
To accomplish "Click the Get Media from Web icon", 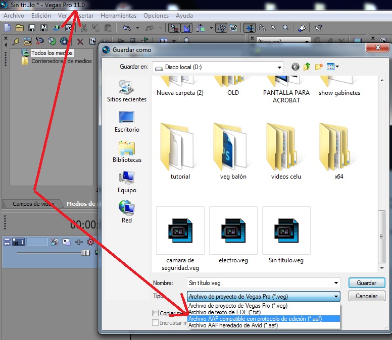I will click(x=64, y=41).
